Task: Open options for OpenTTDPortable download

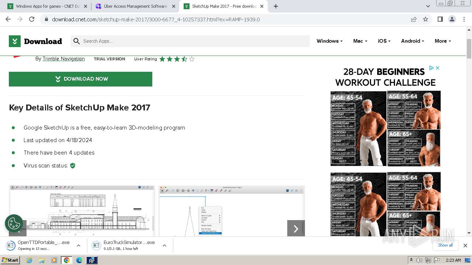Action: 79,245
